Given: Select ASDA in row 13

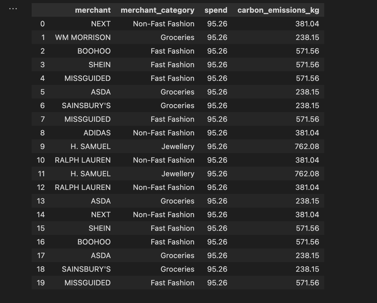Looking at the screenshot, I should 101,201.
